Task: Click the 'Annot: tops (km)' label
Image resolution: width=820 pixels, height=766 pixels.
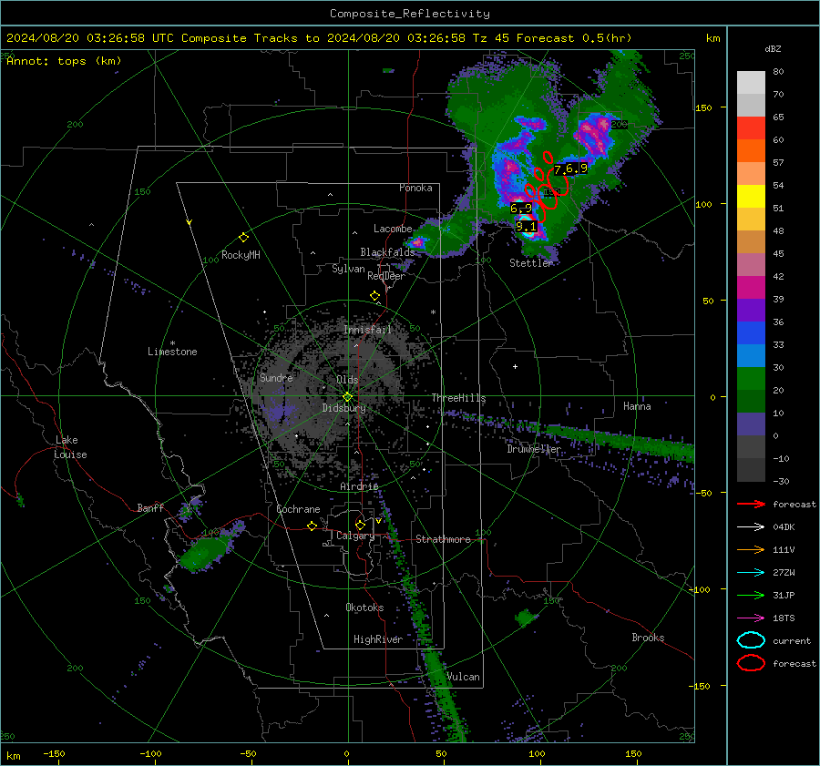Action: tap(64, 61)
